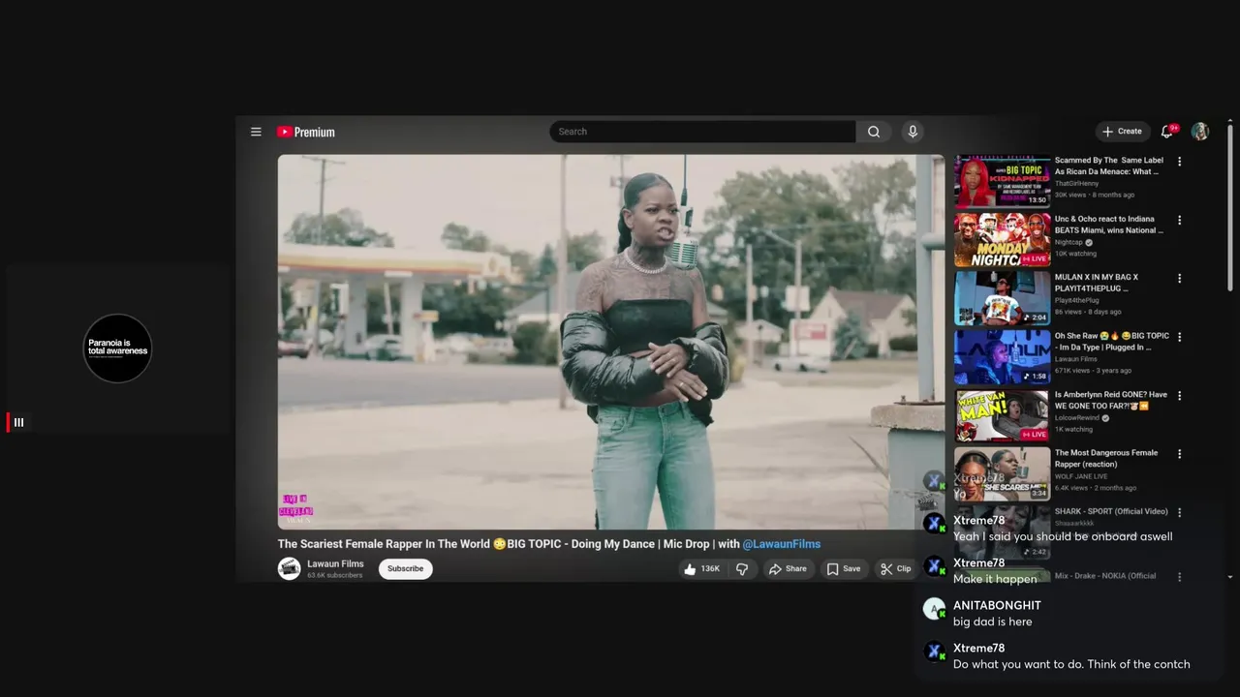The width and height of the screenshot is (1240, 697).
Task: Open the Lawaun Films channel name
Action: coord(335,563)
